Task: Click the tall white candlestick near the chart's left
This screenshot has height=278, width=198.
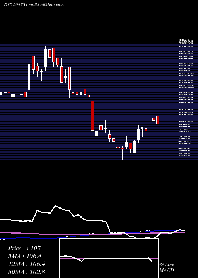Action: (x=29, y=77)
